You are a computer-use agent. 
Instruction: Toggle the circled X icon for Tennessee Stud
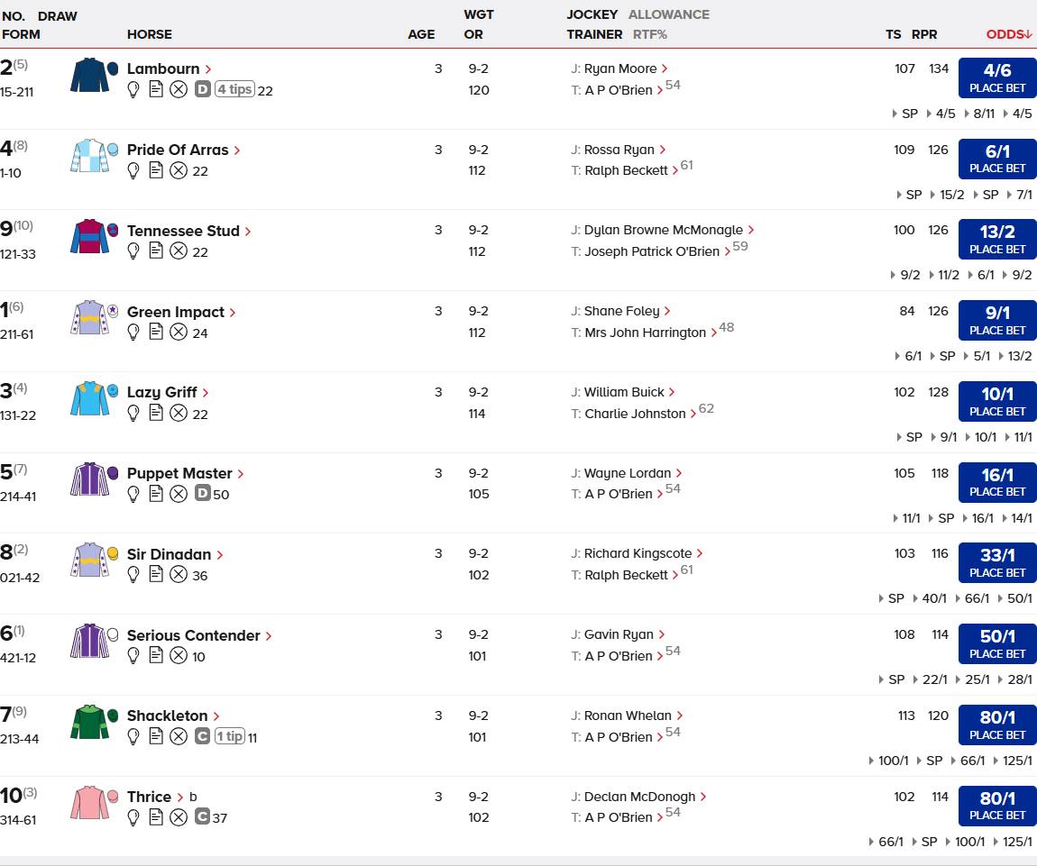[x=179, y=251]
